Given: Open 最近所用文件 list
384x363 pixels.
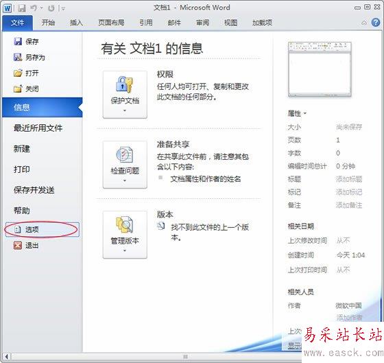Looking at the screenshot, I should pyautogui.click(x=38, y=128).
